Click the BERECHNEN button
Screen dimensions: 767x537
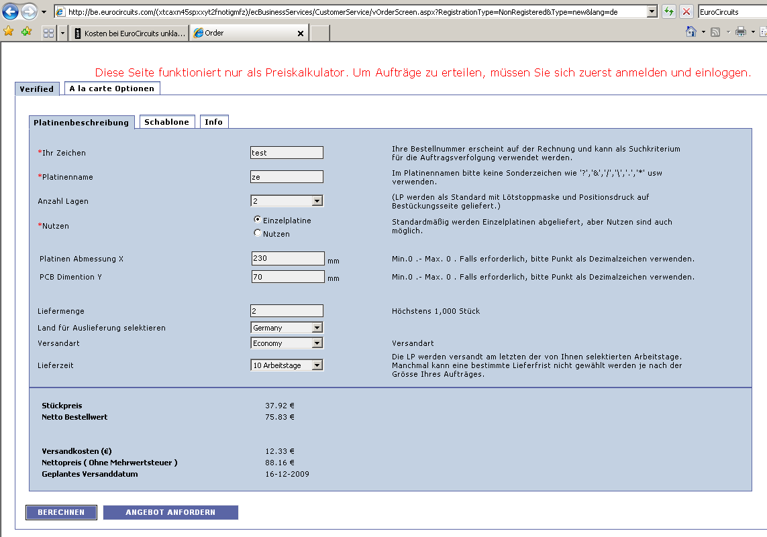click(x=61, y=512)
